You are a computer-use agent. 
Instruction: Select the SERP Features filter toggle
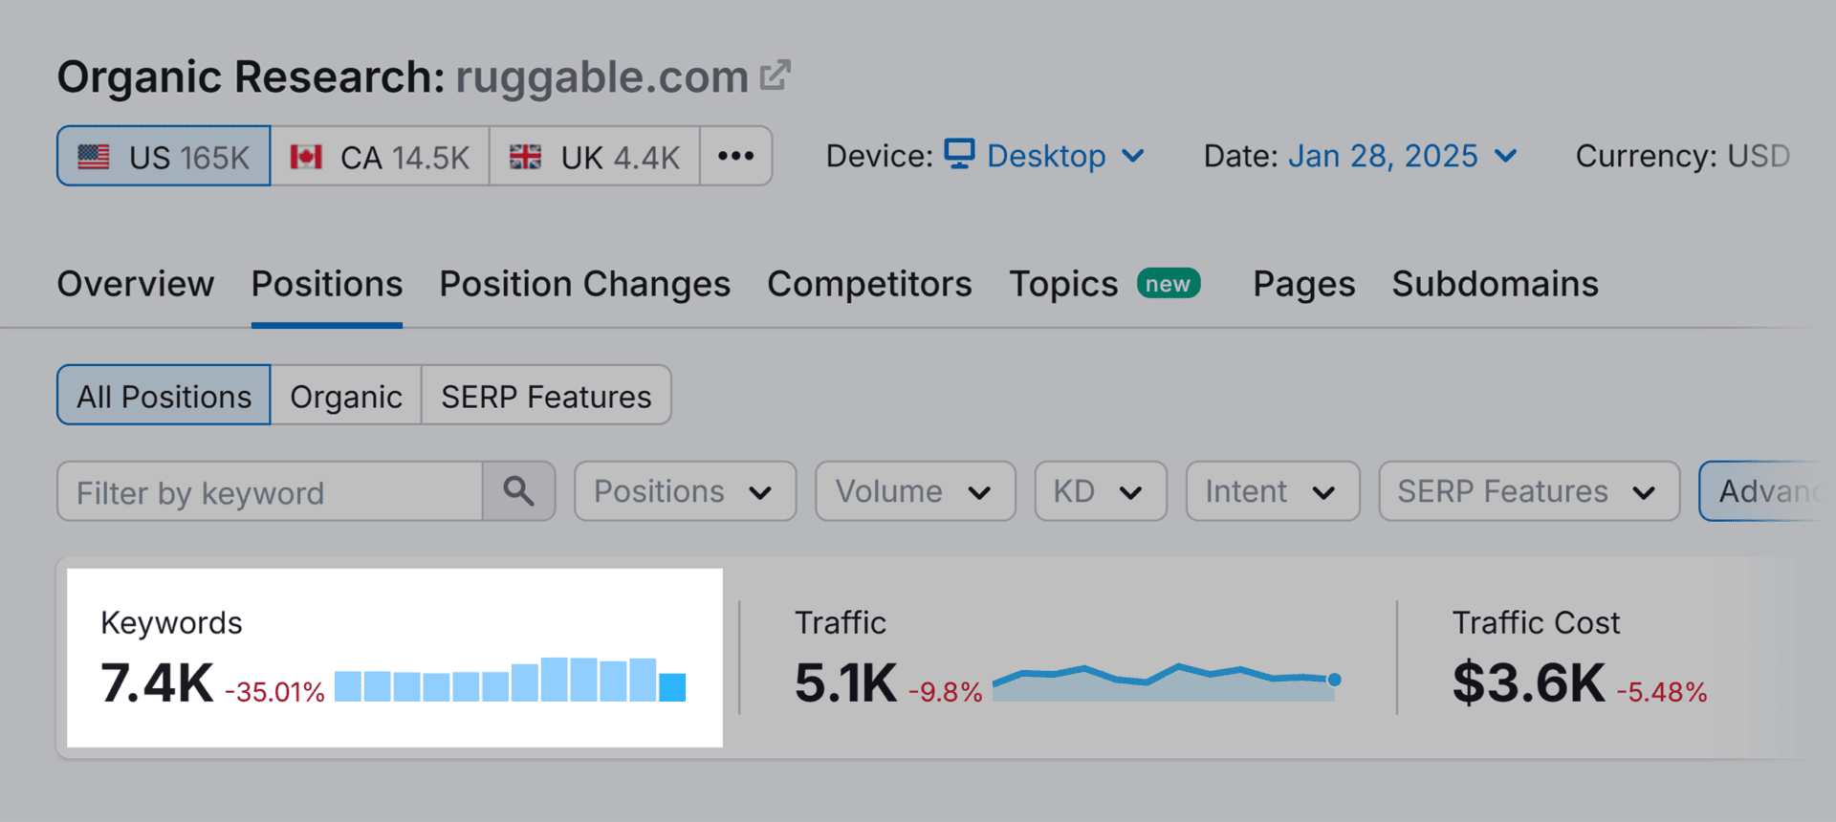[x=546, y=395]
